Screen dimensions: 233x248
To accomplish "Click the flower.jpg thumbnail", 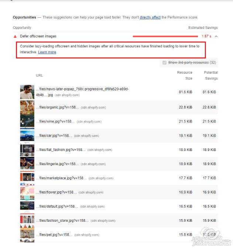I will click(27, 192).
